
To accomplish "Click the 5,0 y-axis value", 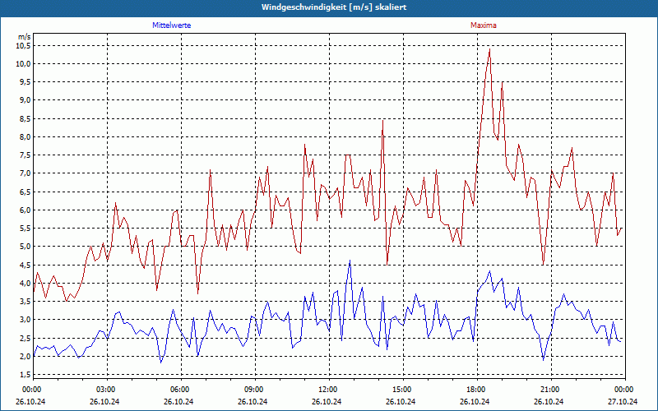I will [25, 247].
